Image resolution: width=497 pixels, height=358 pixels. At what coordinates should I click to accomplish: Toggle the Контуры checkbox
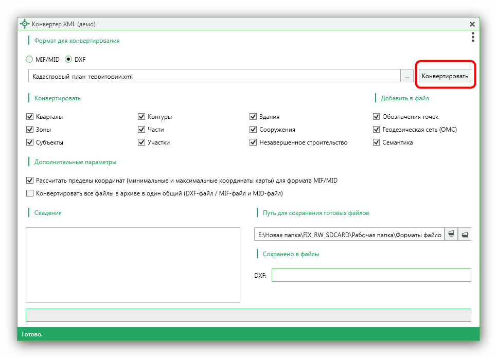point(141,117)
